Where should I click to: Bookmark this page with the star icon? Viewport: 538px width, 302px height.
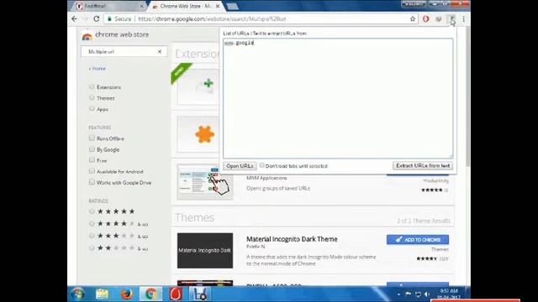point(413,18)
